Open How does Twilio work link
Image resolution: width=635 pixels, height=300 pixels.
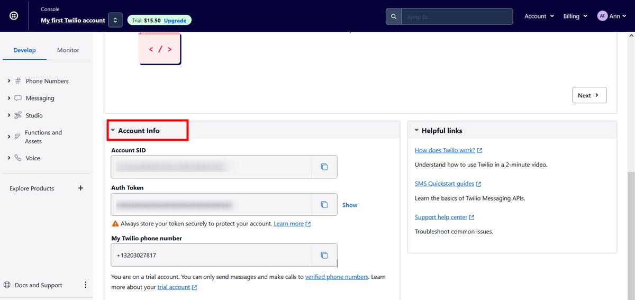click(445, 150)
